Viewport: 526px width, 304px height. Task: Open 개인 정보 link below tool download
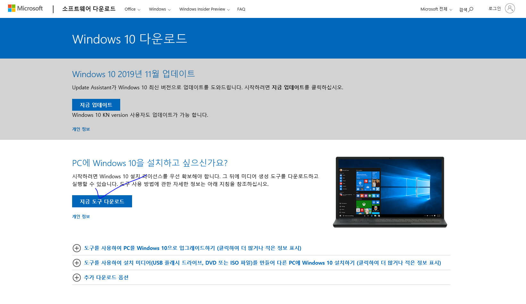(x=81, y=217)
